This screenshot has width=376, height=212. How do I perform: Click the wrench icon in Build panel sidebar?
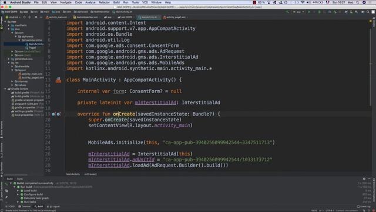coord(6,184)
